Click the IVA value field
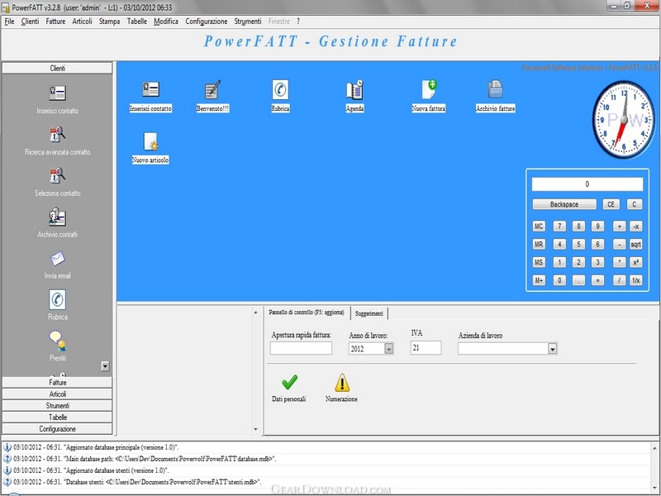661x496 pixels. click(x=426, y=348)
